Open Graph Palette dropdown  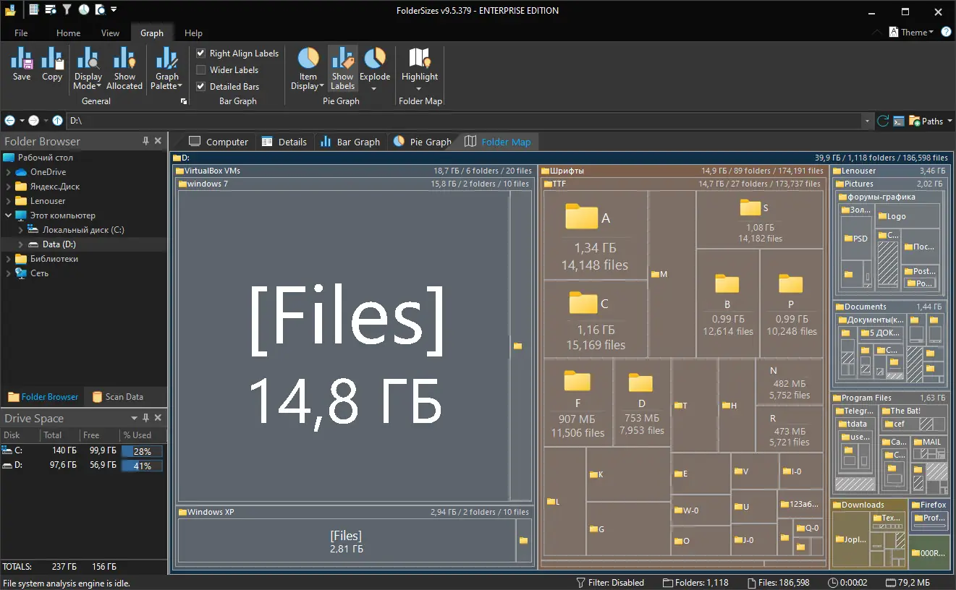pos(166,69)
